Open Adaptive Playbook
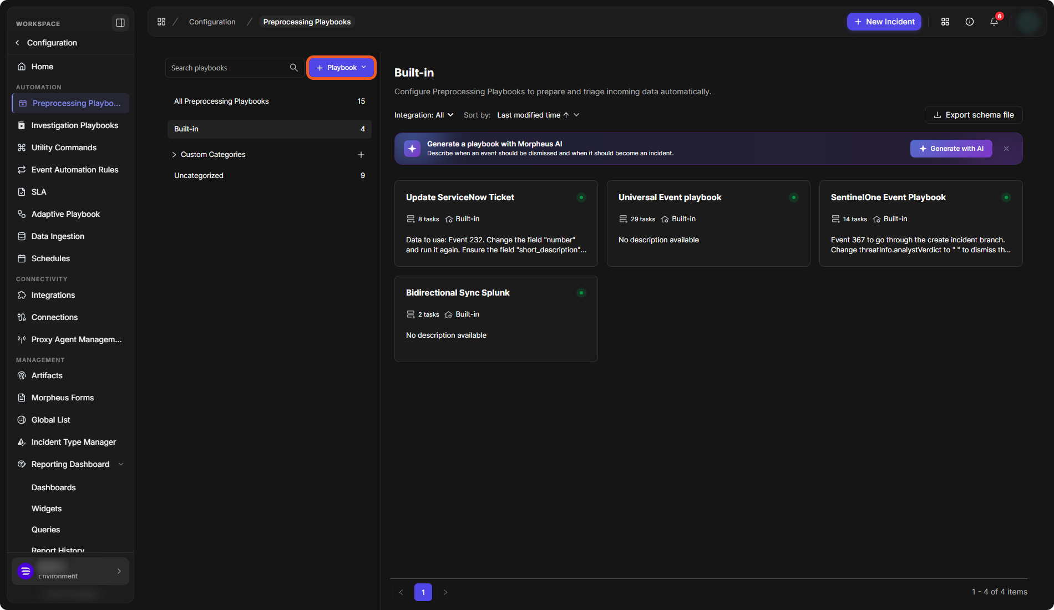This screenshot has height=610, width=1054. pyautogui.click(x=70, y=214)
